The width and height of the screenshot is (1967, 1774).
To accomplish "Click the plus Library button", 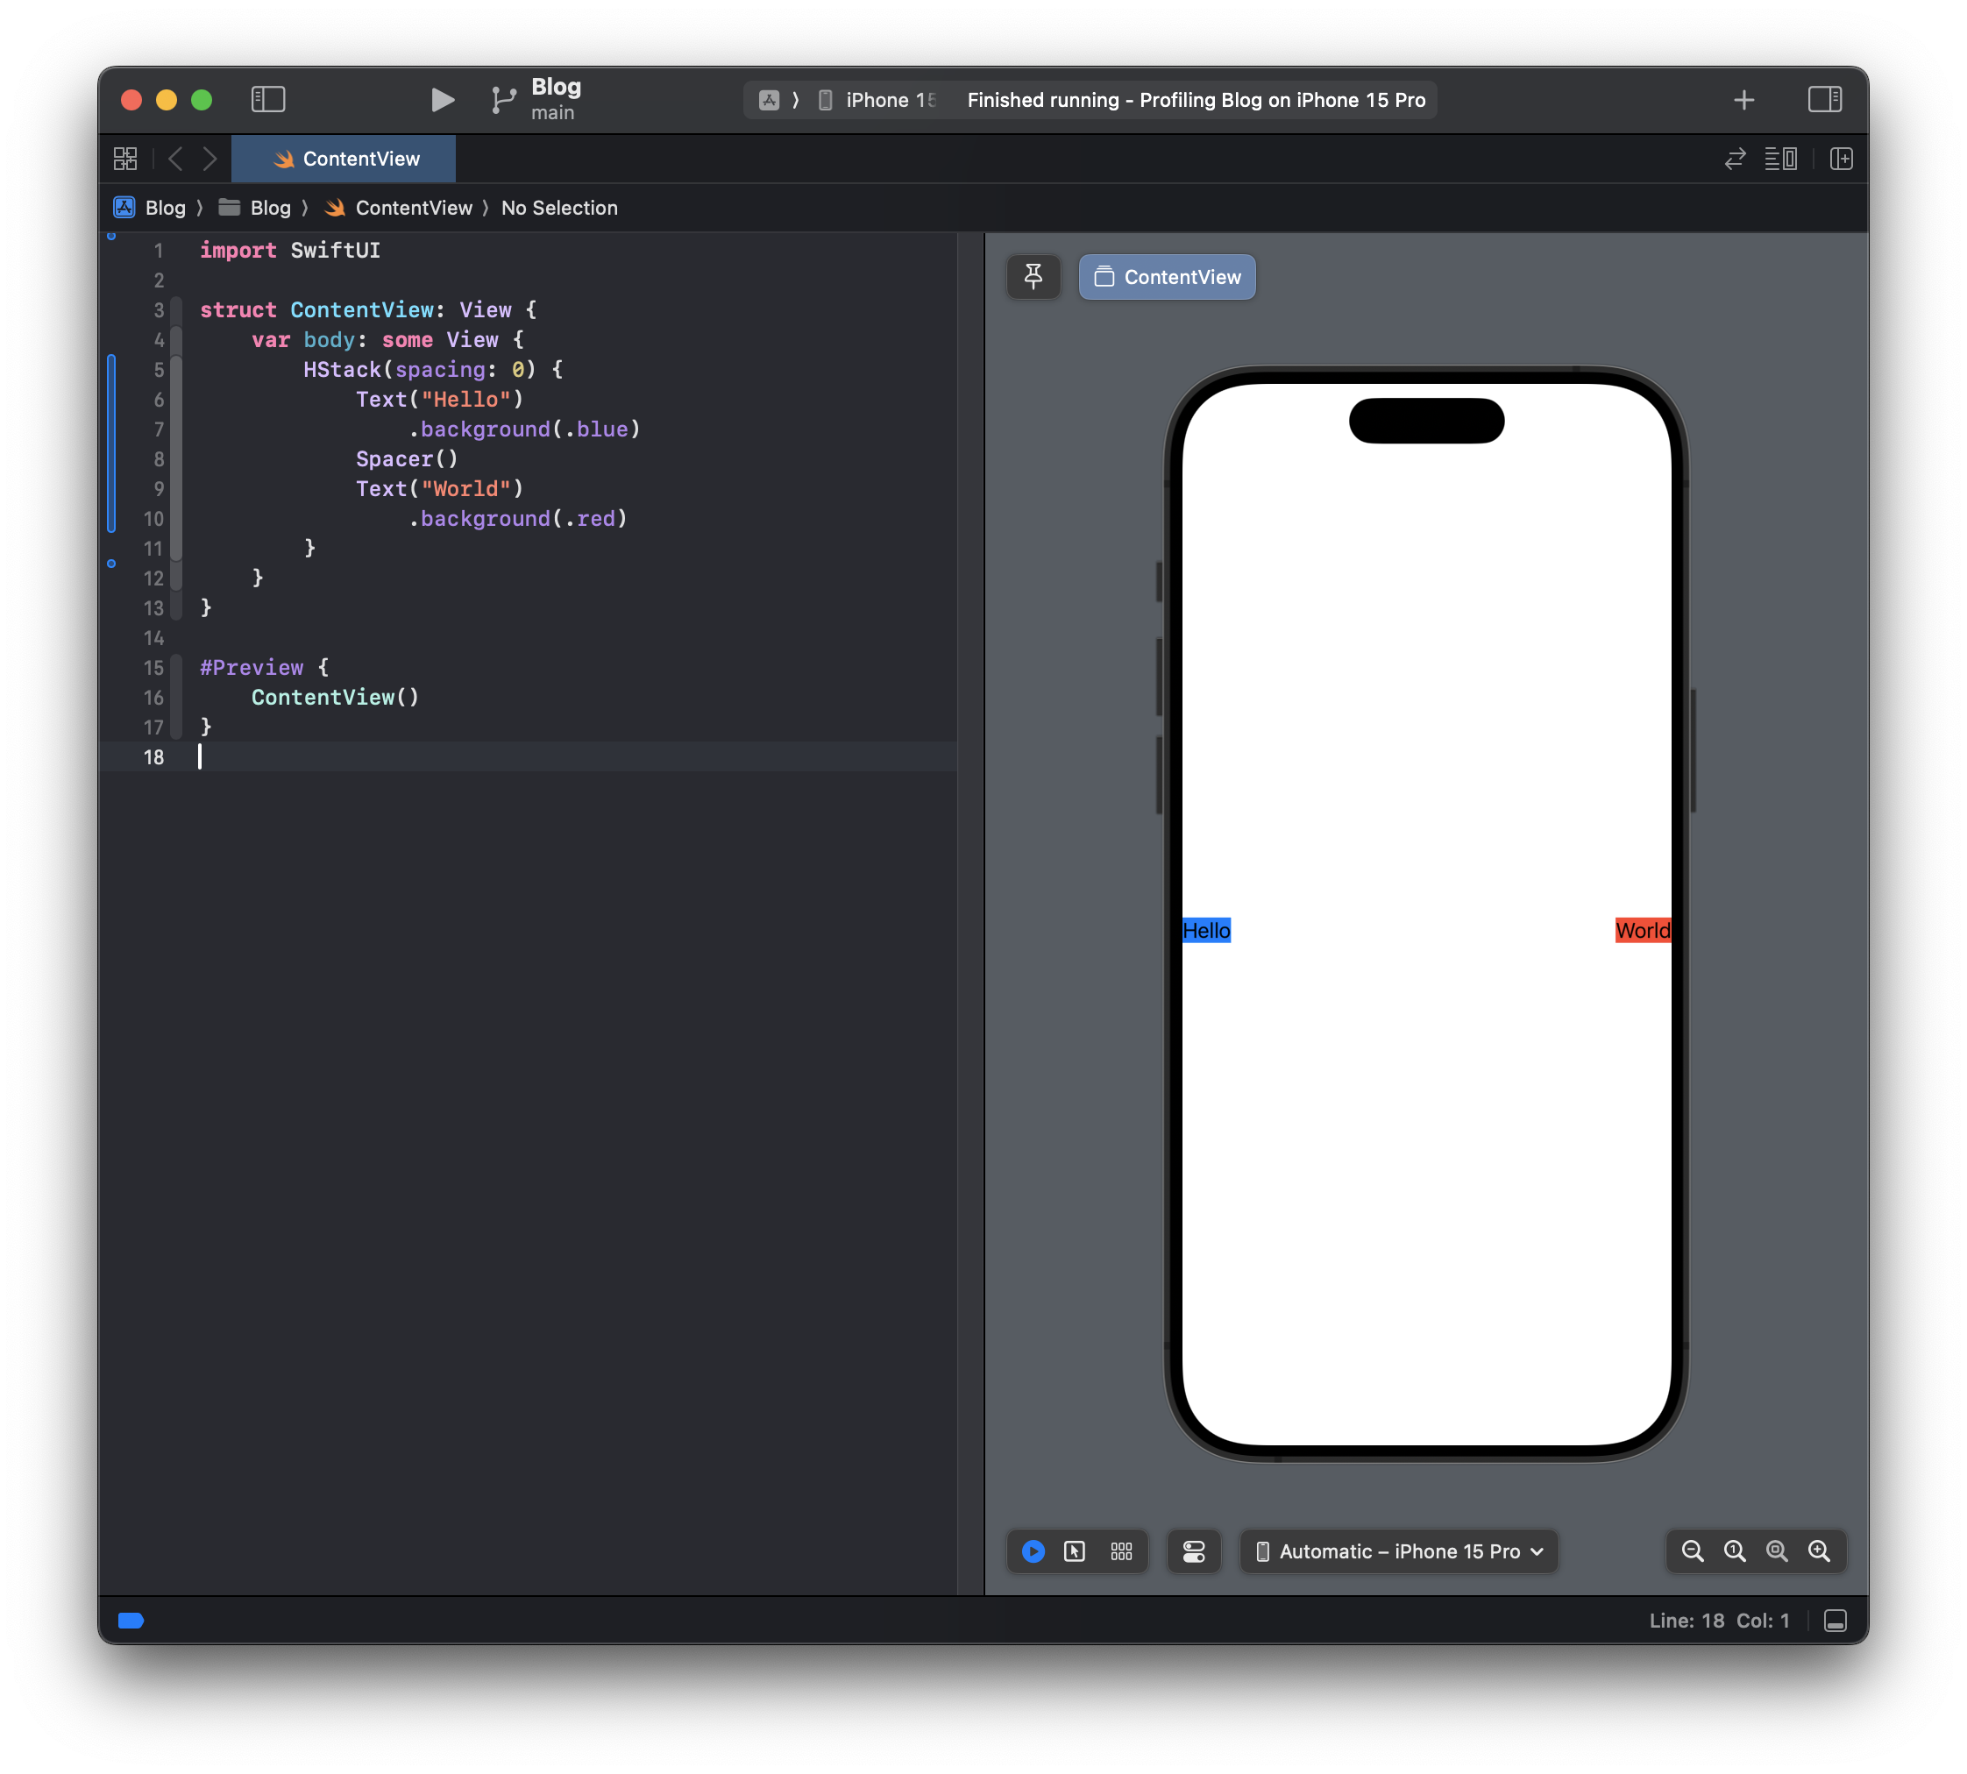I will coord(1743,99).
